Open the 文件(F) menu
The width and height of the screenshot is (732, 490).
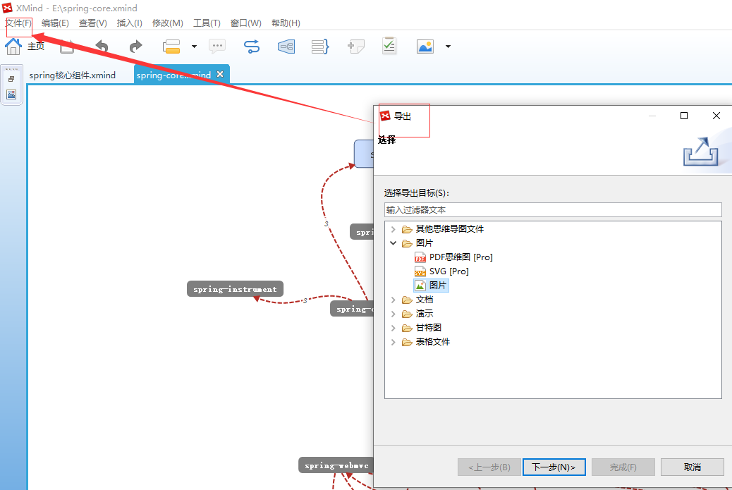18,23
